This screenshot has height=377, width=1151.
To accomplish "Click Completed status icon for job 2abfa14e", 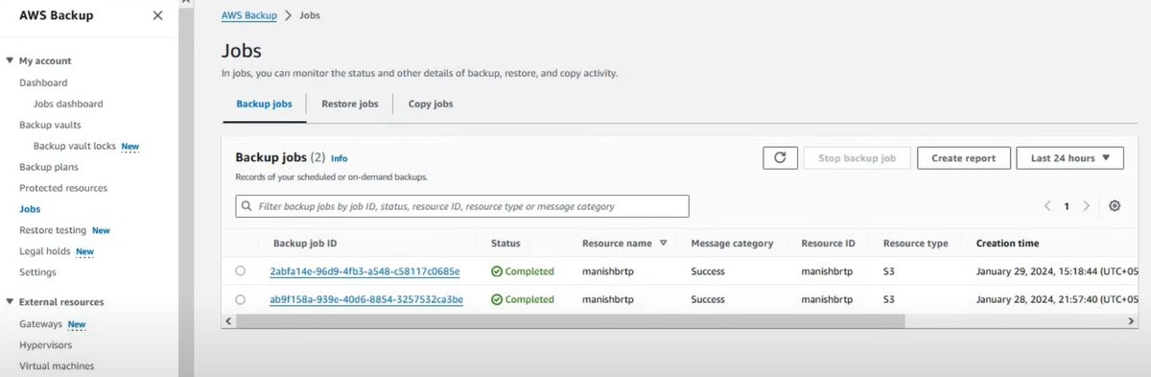I will [x=497, y=271].
